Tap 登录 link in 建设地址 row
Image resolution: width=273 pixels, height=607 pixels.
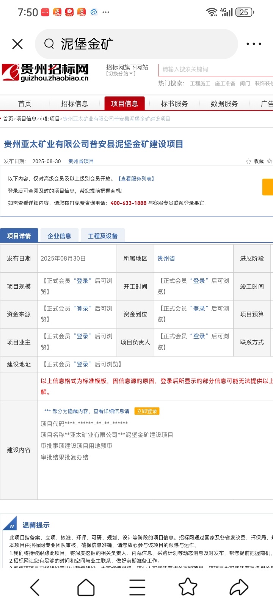point(82,364)
